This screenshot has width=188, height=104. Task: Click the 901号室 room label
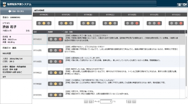(7, 53)
